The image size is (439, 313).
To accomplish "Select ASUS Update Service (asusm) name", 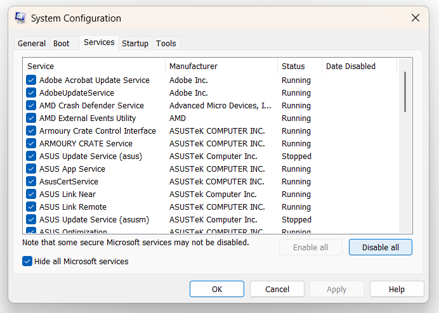I will [x=94, y=220].
